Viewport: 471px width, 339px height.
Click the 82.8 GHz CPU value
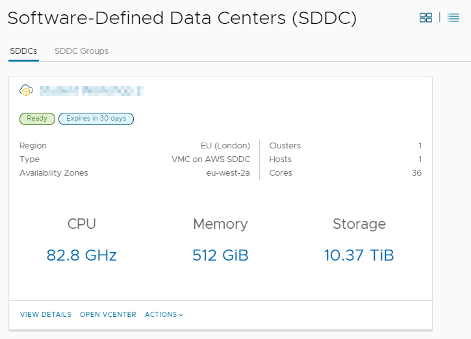81,255
